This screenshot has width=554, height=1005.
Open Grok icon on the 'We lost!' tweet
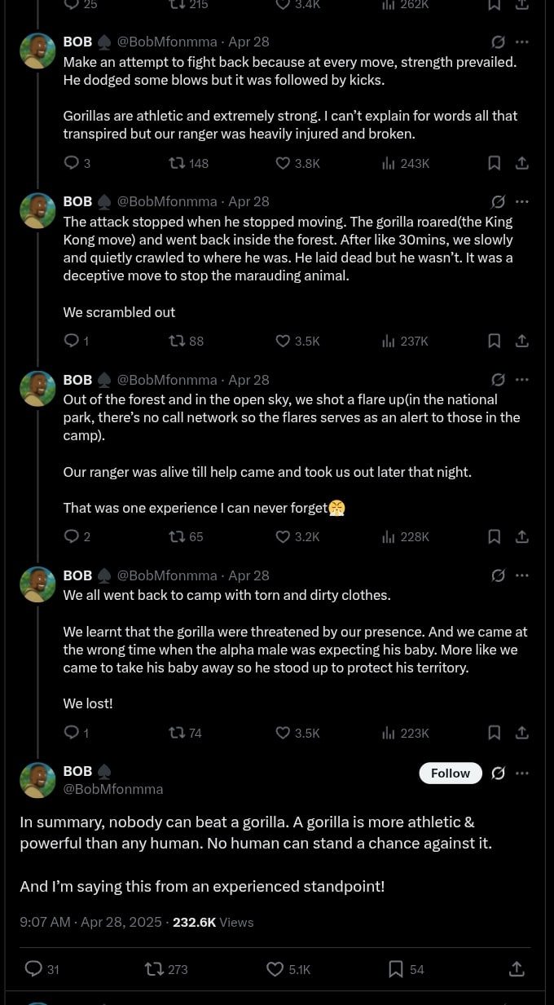pos(499,575)
